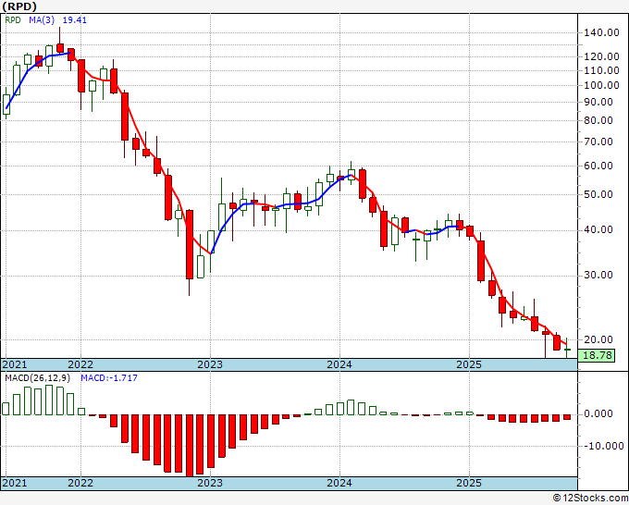Click 2023 on the price chart timeline

point(210,364)
